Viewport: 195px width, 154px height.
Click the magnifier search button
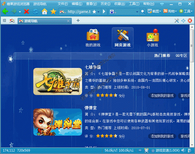pyautogui.click(x=143, y=12)
